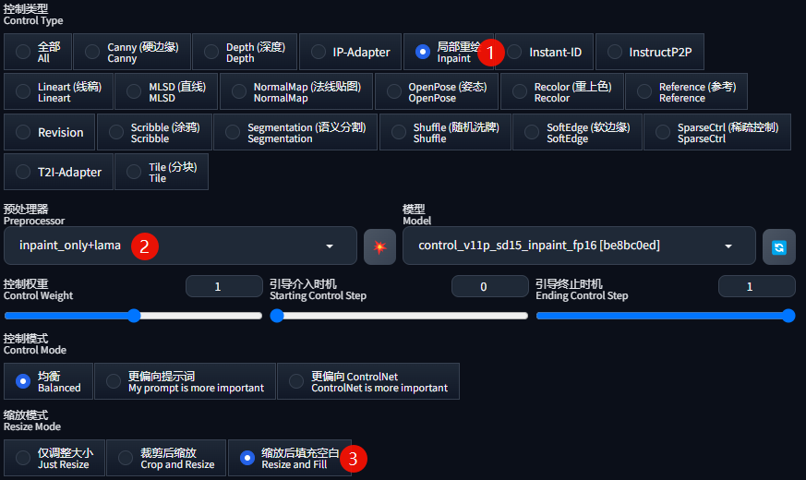Click the Control Weight slider handle
Image resolution: width=806 pixels, height=480 pixels.
[x=134, y=316]
